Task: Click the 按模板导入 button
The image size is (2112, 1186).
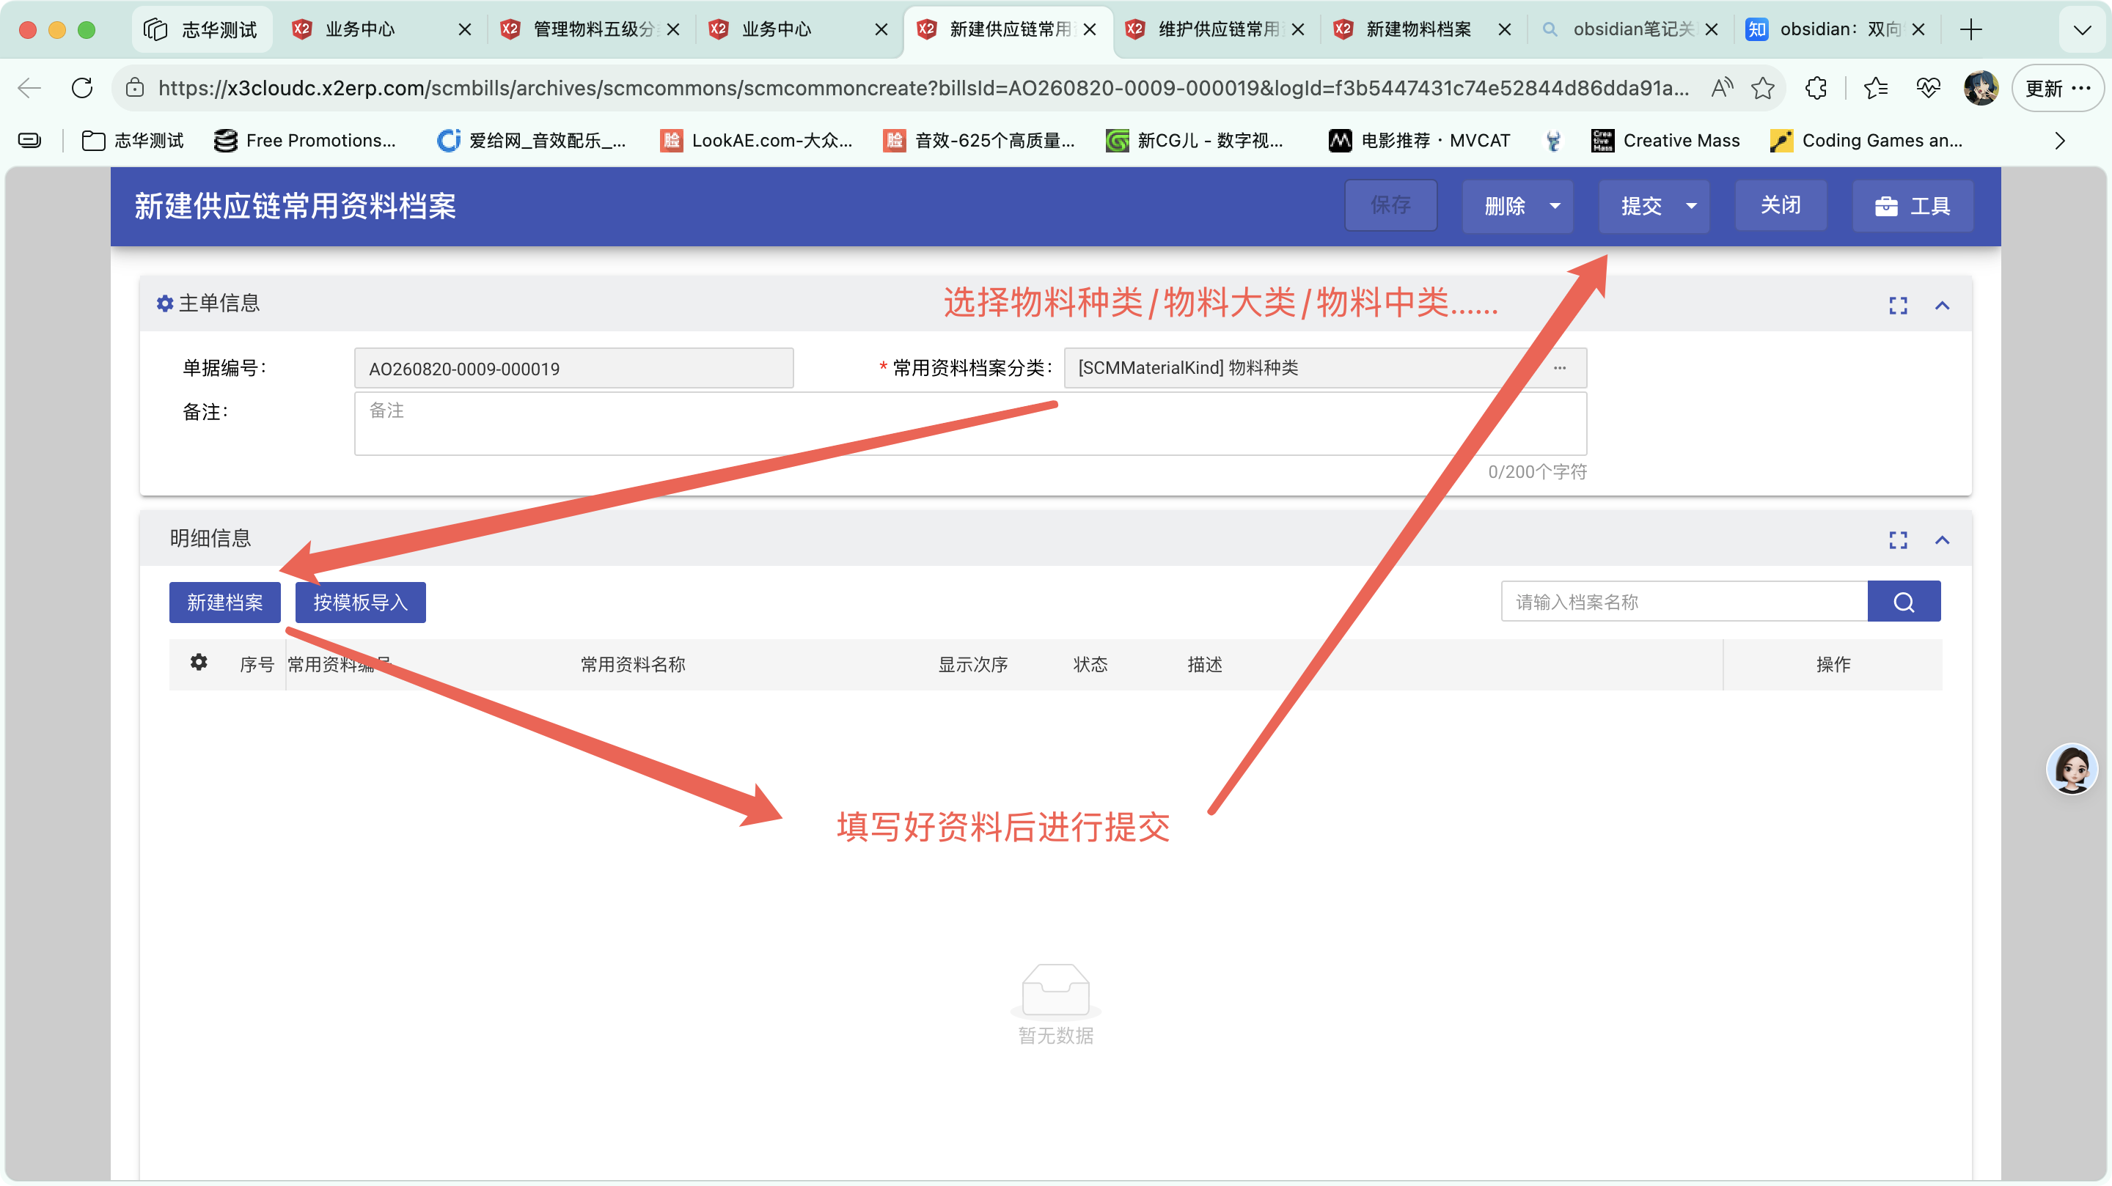Action: click(360, 603)
